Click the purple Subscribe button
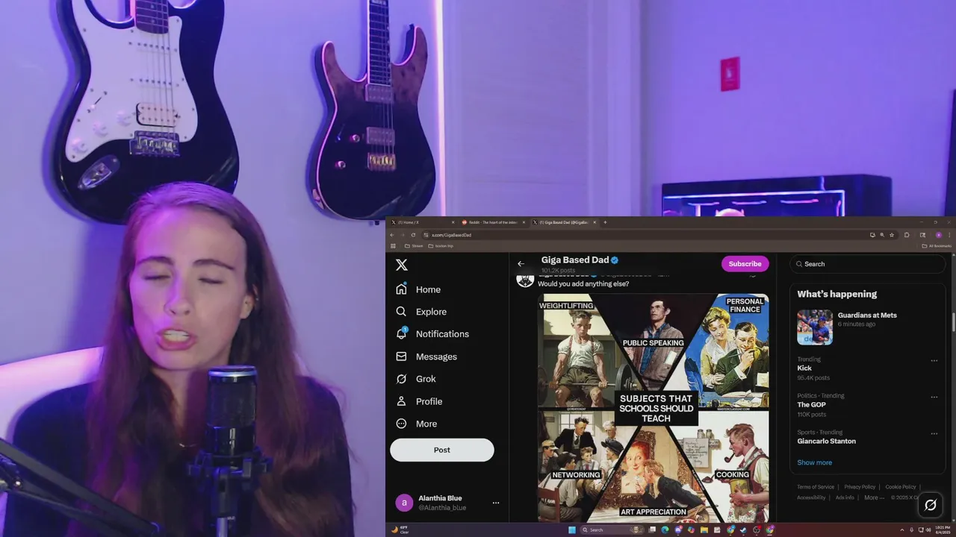 tap(745, 263)
